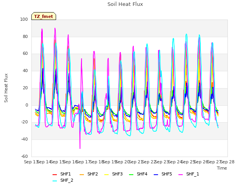
Task: Click the y-axis tick label 100
Action: [24, 19]
